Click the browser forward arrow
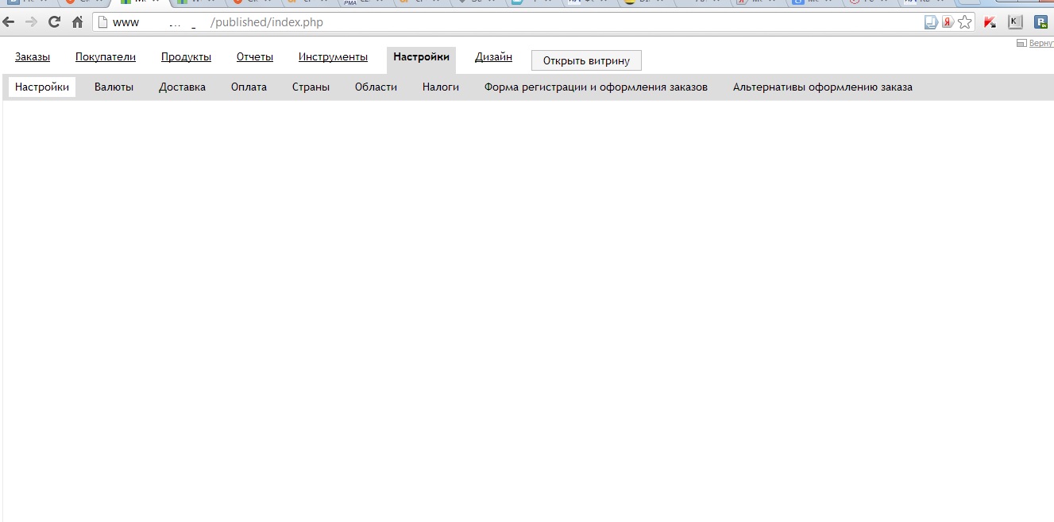This screenshot has height=522, width=1054. click(32, 22)
